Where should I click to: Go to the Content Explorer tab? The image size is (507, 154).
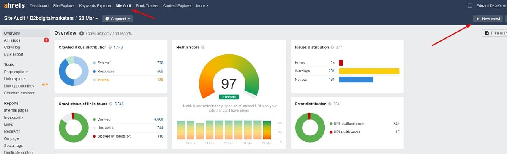(x=177, y=6)
